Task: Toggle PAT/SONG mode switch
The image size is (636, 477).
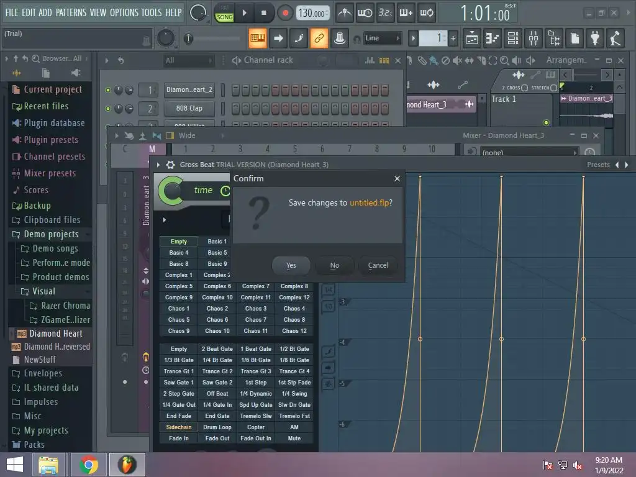Action: [224, 13]
